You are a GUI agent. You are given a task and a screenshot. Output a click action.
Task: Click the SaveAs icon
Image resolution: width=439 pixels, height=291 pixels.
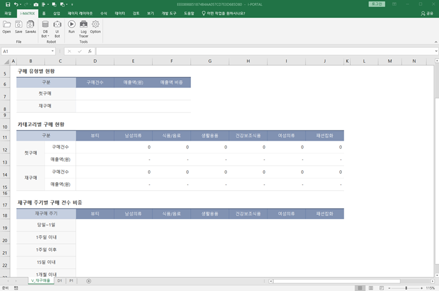[x=31, y=26]
